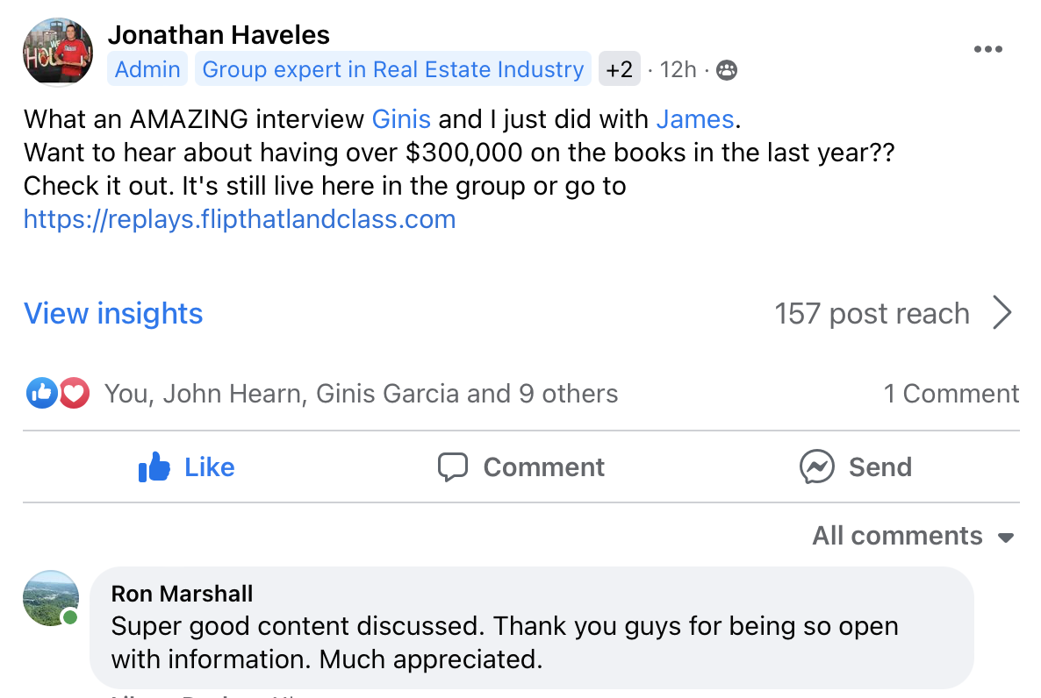Viewport: 1041px width, 698px height.
Task: Click the Comment speech bubble icon
Action: click(x=453, y=467)
